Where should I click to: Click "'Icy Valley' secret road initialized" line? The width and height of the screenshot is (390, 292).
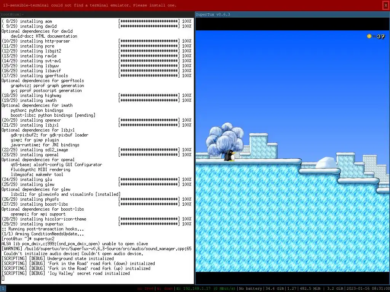(x=66, y=273)
